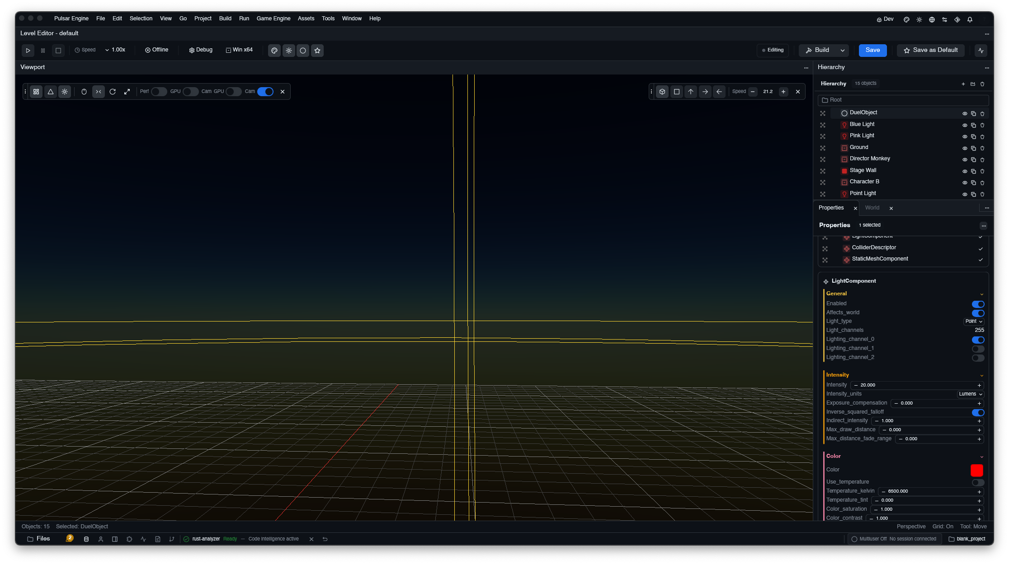Expand the Build button dropdown arrow
The width and height of the screenshot is (1009, 564).
point(843,51)
